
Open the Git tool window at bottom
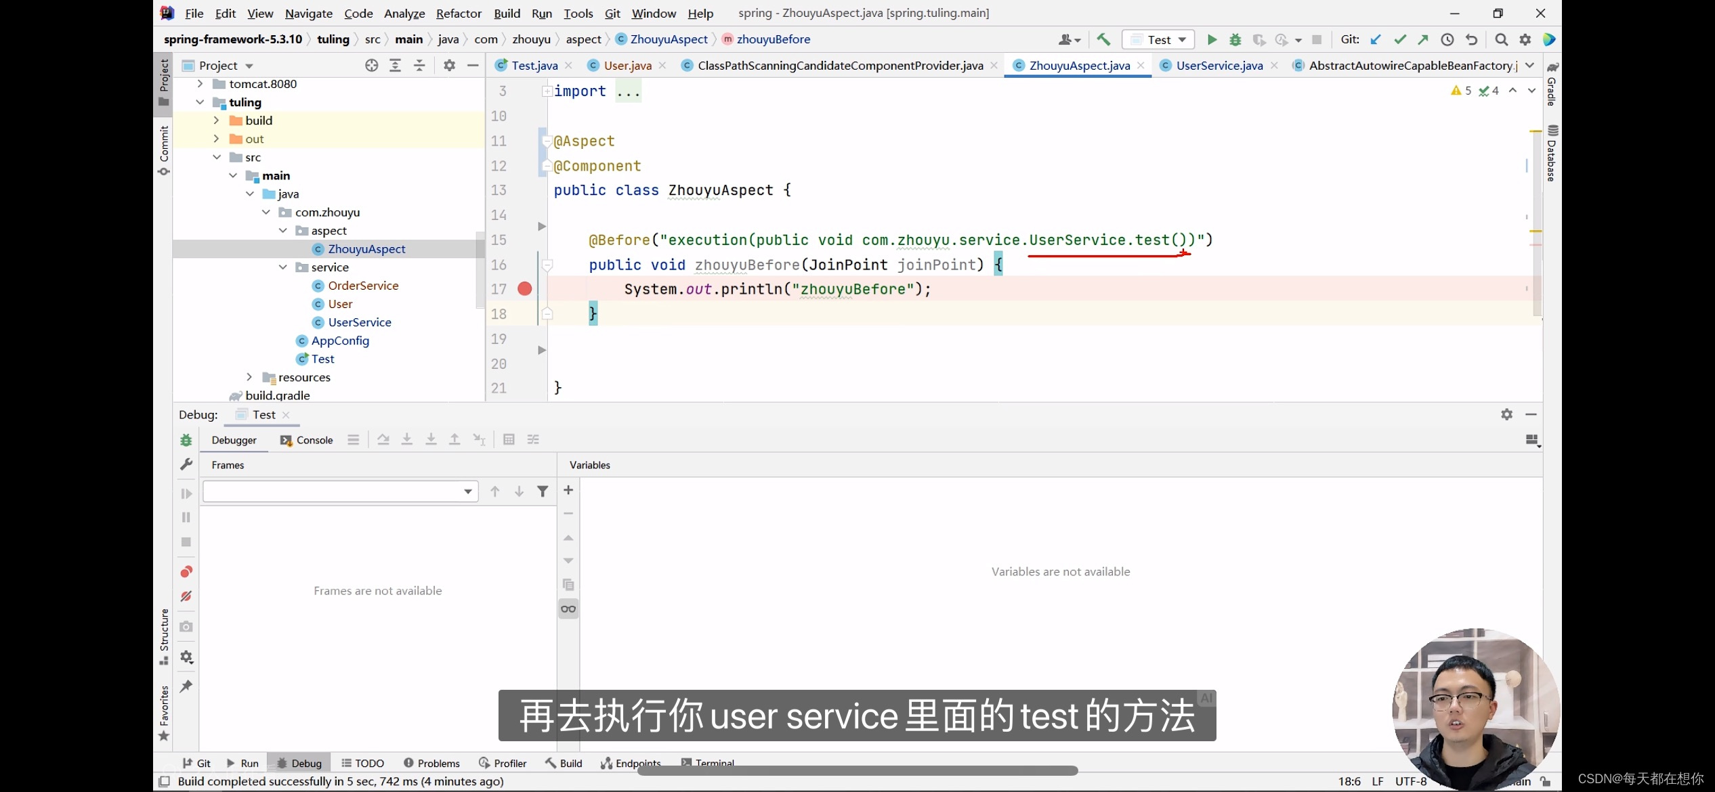click(196, 763)
